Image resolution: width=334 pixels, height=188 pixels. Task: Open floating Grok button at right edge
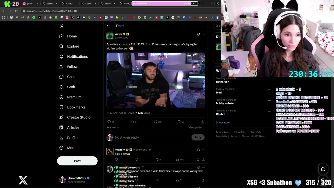click(323, 169)
